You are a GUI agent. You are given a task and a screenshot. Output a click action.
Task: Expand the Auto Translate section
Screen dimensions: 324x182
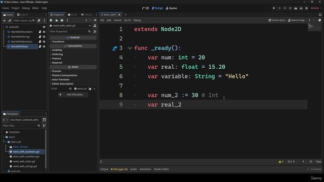(x=61, y=80)
